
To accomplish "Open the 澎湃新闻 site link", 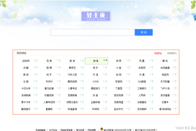I will [x=26, y=95].
